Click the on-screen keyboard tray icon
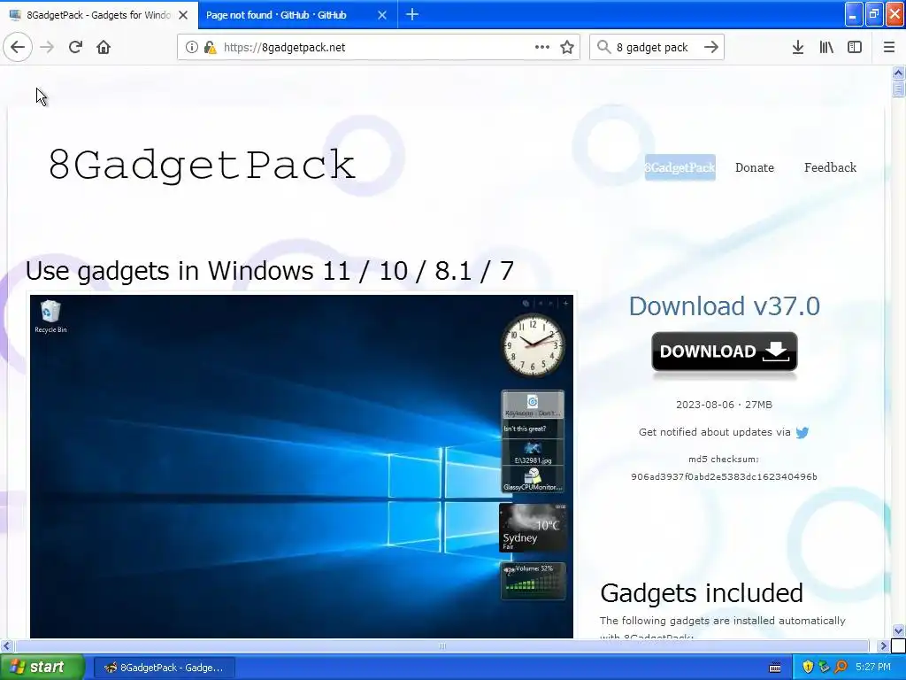 click(775, 668)
